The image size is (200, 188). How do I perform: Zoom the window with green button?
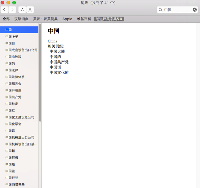(x=14, y=3)
